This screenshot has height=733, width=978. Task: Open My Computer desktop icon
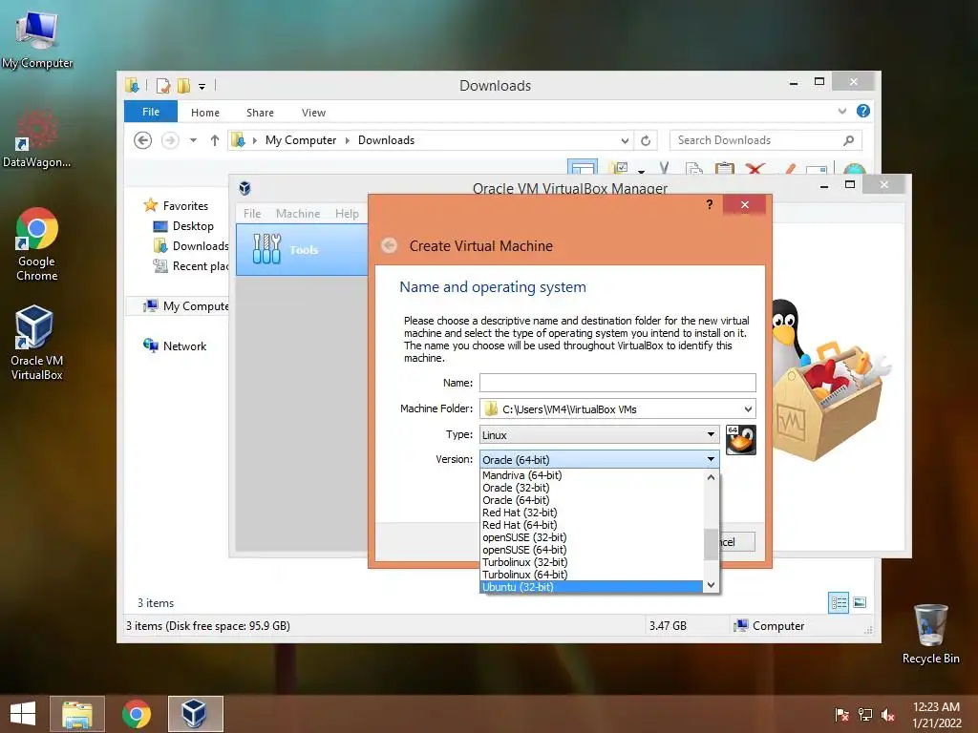[37, 39]
